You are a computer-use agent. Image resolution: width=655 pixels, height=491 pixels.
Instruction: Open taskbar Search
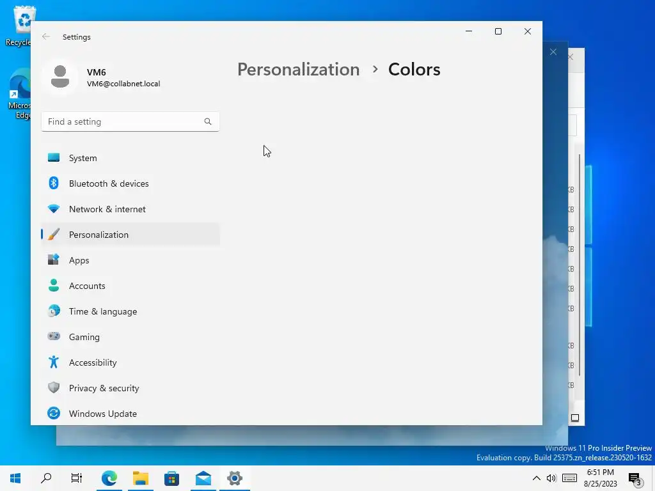click(x=46, y=478)
